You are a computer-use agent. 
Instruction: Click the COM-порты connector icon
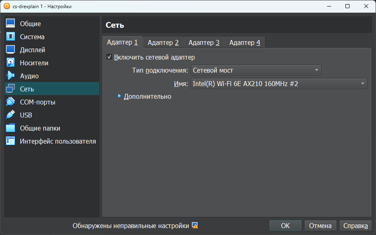[11, 102]
